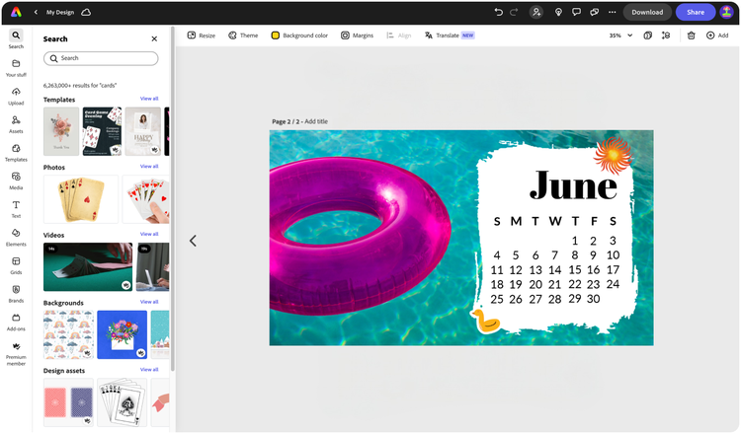The width and height of the screenshot is (741, 434).
Task: Open the Theme options
Action: (243, 36)
